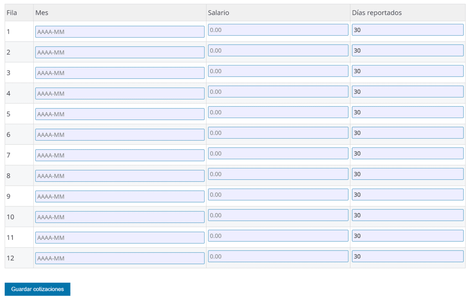Select the Mes field in row 11

click(x=119, y=238)
